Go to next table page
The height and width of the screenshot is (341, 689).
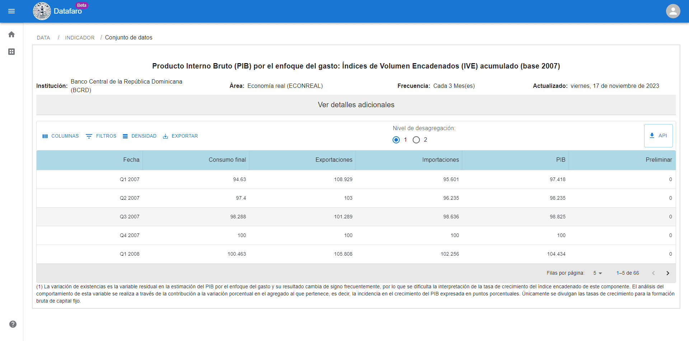(668, 273)
